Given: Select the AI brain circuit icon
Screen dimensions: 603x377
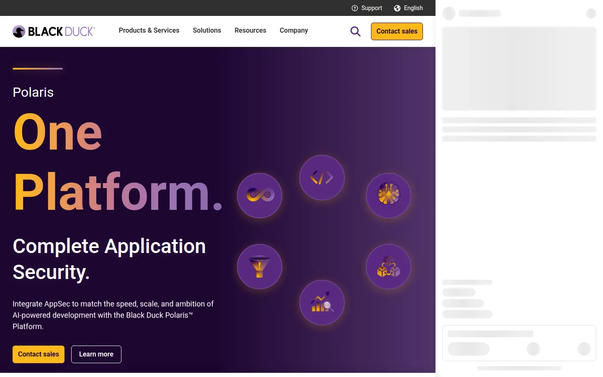Looking at the screenshot, I should pyautogui.click(x=389, y=195).
